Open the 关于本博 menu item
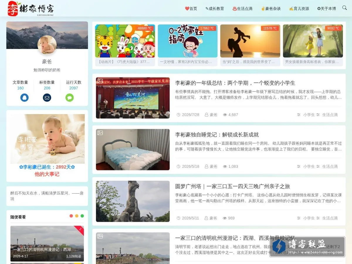 tap(326, 9)
